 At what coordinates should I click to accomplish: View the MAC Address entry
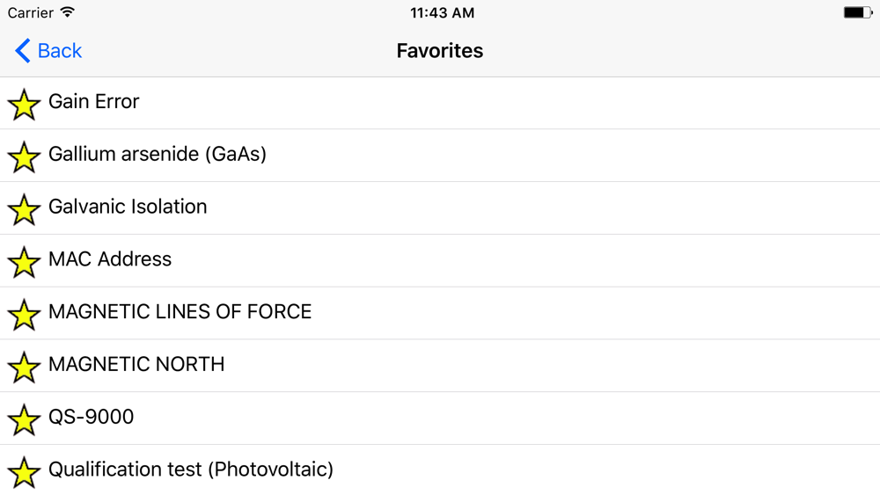click(440, 260)
